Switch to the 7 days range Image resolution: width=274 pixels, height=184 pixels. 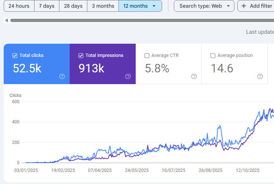click(47, 6)
